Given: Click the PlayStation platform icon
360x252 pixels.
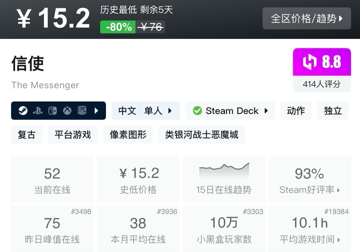Looking at the screenshot, I should (38, 111).
